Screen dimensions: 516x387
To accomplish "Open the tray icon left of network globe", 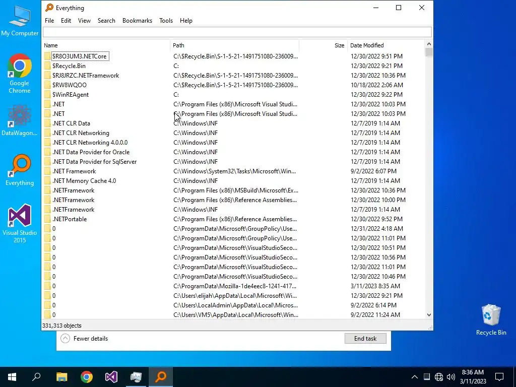I will [x=426, y=377].
